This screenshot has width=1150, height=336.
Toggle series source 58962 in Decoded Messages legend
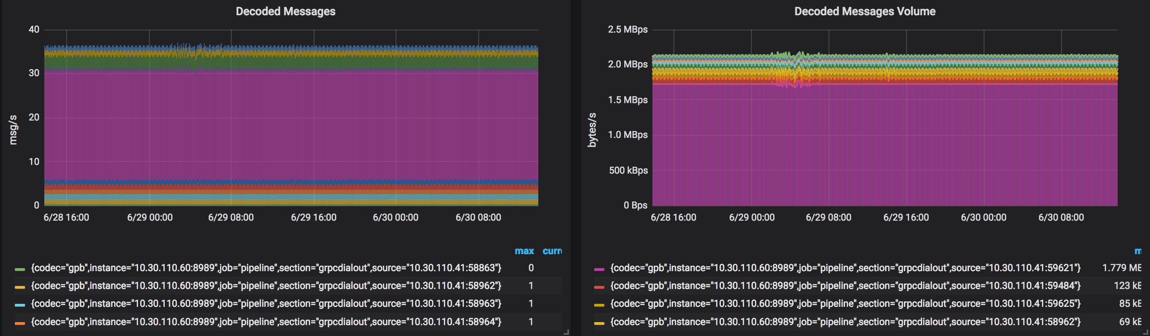pyautogui.click(x=266, y=286)
